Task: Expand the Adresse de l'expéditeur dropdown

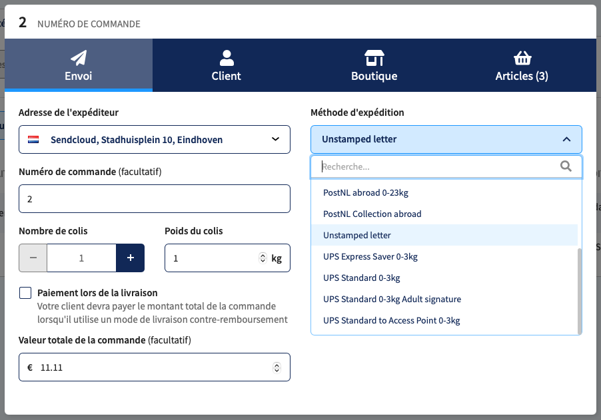Action: click(x=155, y=139)
